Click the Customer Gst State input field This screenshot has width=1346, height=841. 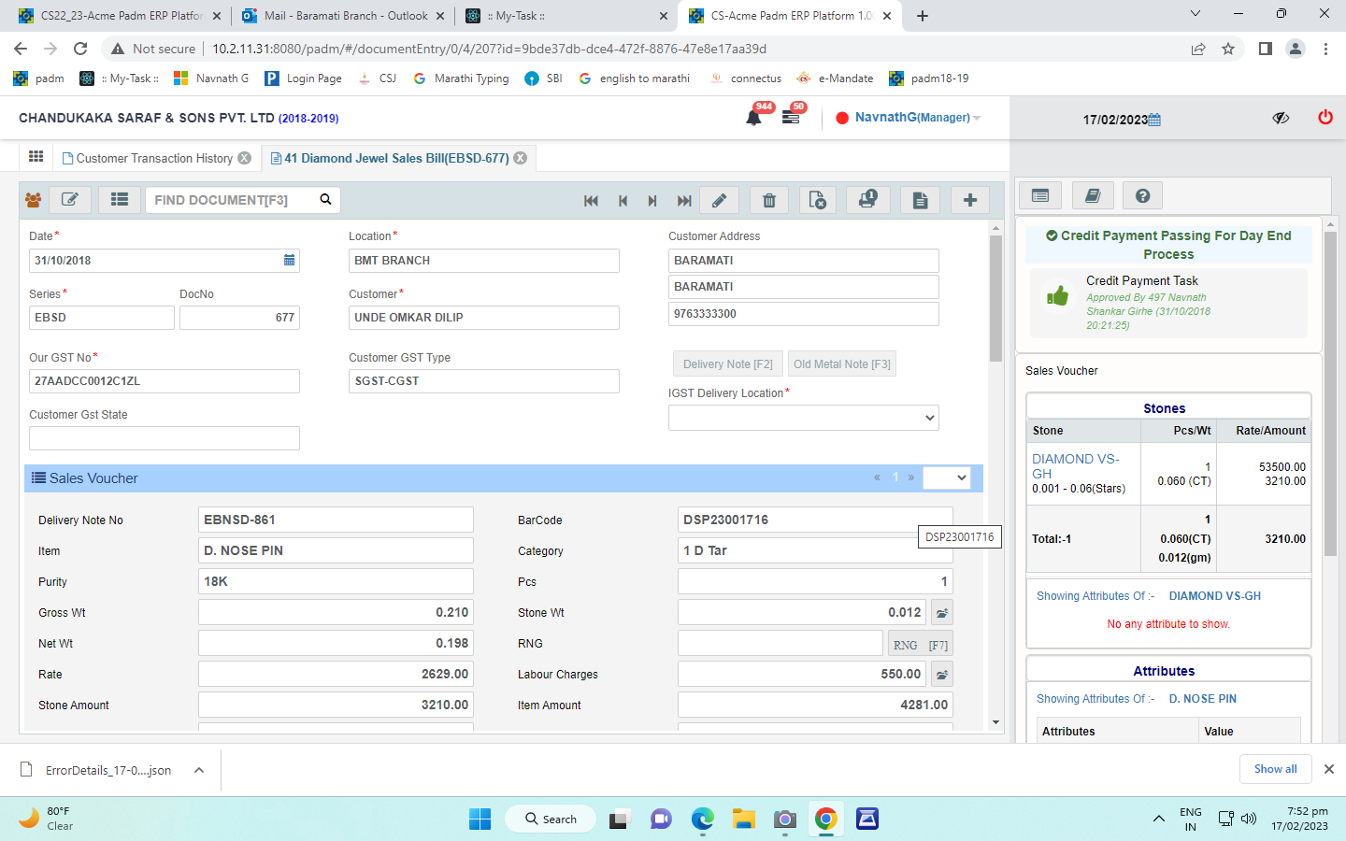coord(165,438)
